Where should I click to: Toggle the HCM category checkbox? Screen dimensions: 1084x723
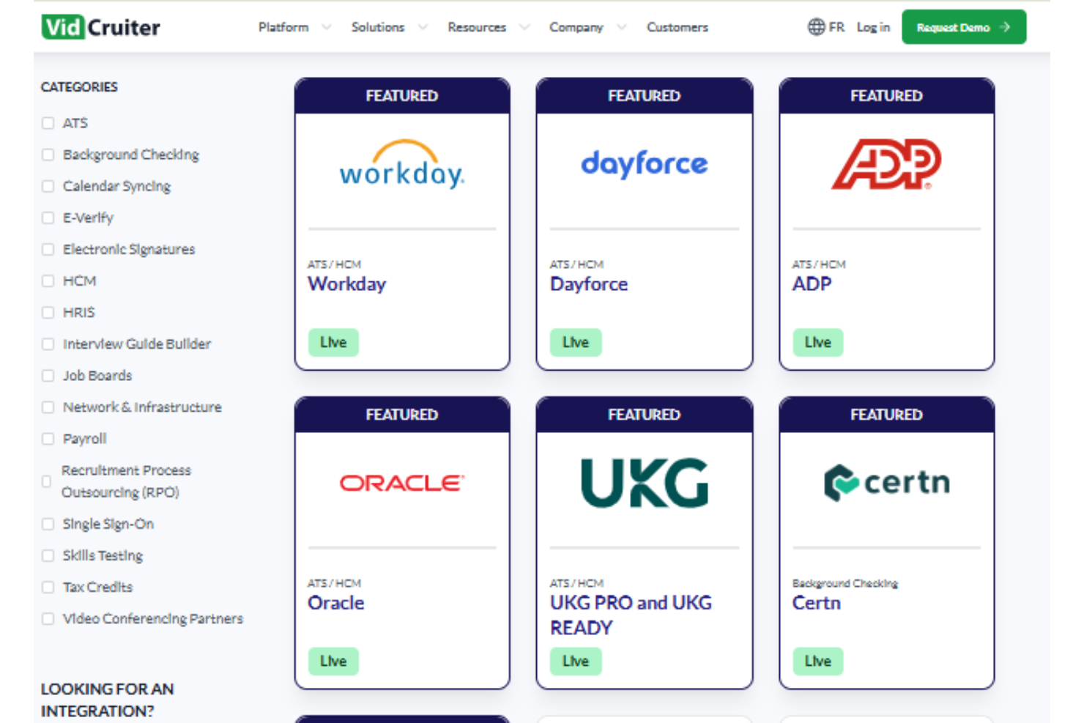(48, 281)
